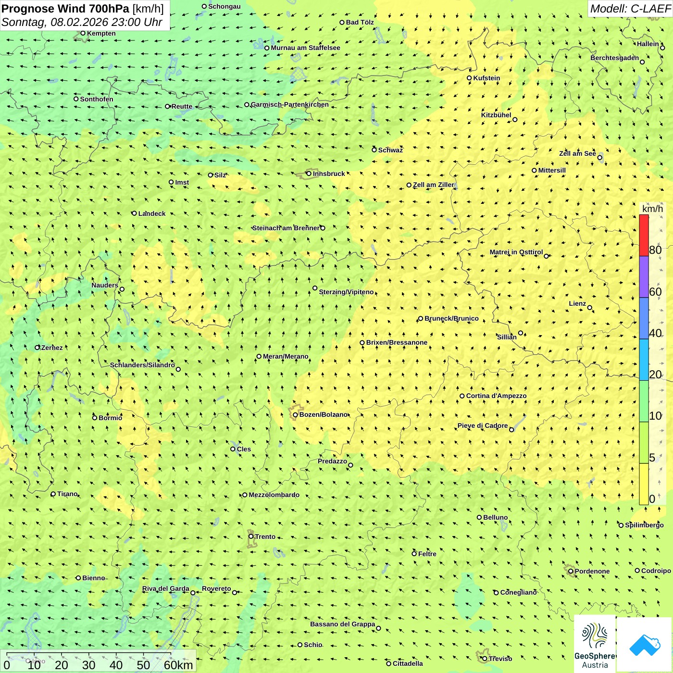Click the Innsbruck city marker
Screen dimensions: 673x673
(309, 174)
